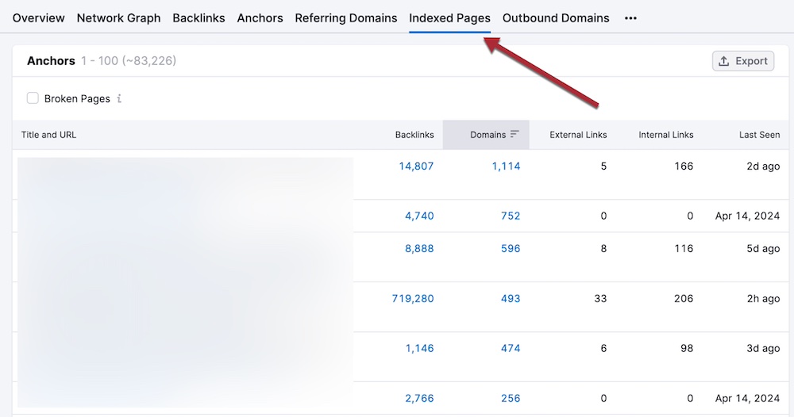This screenshot has width=794, height=417.
Task: Go to the Referring Domains tab
Action: 345,17
